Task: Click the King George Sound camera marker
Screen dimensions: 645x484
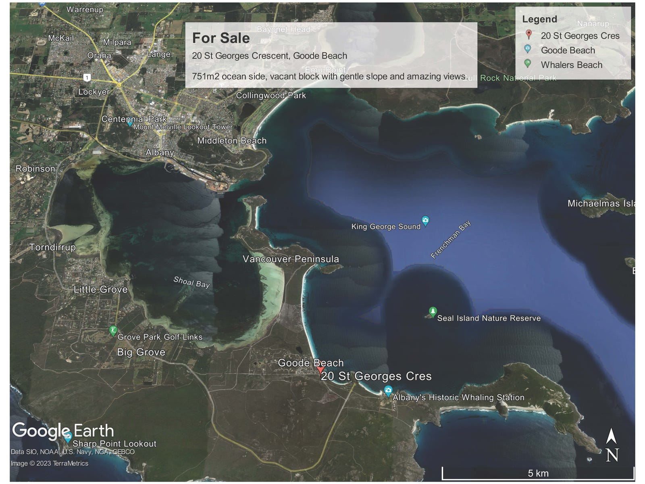Action: click(x=425, y=221)
